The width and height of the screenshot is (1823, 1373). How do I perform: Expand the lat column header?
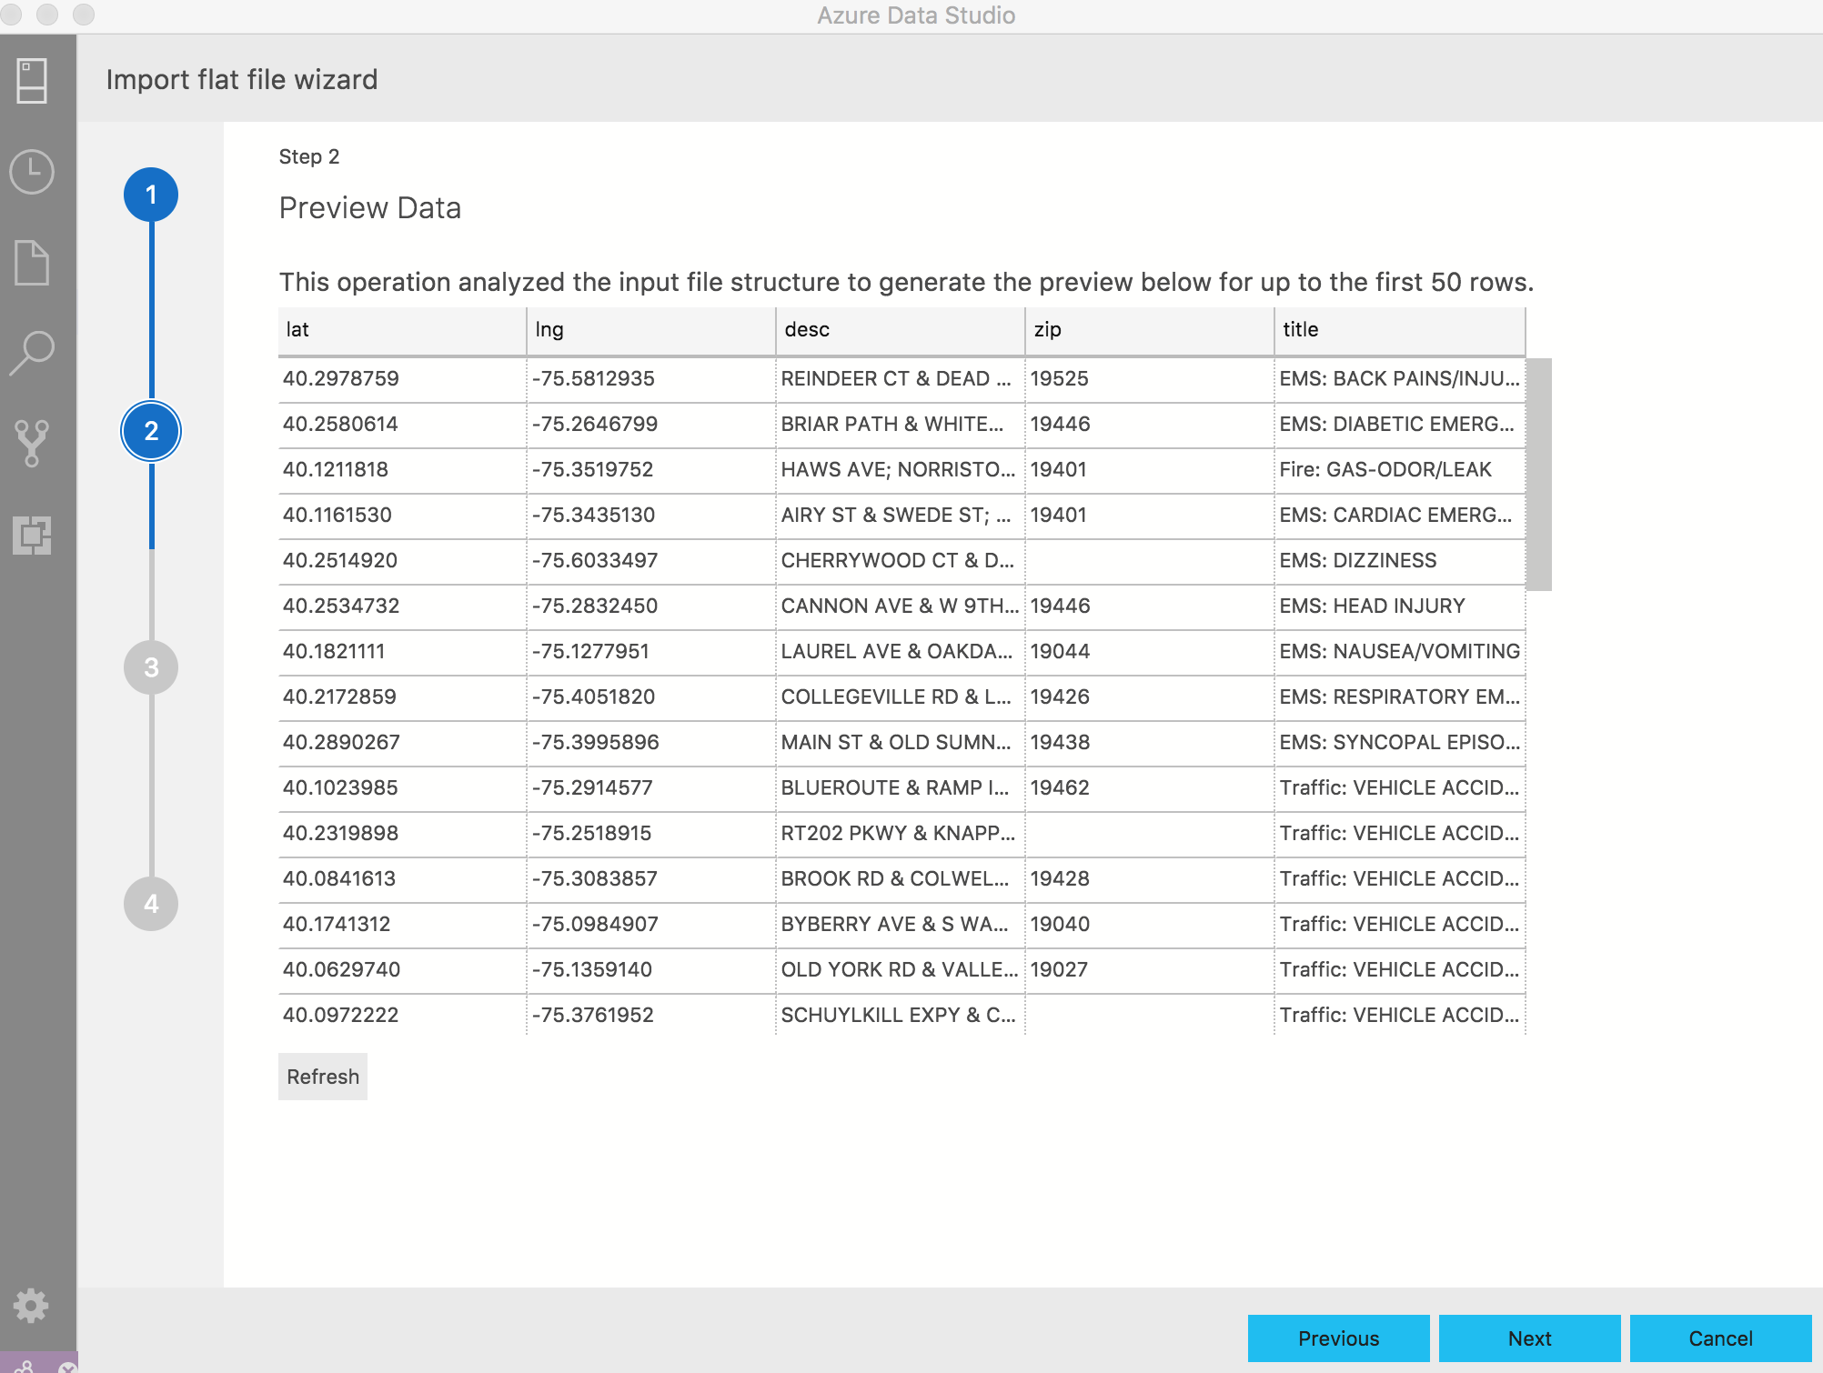524,330
